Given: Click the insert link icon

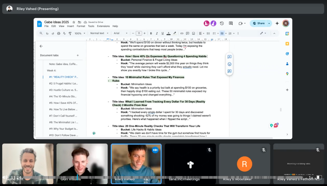Looking at the screenshot, I should (x=182, y=33).
